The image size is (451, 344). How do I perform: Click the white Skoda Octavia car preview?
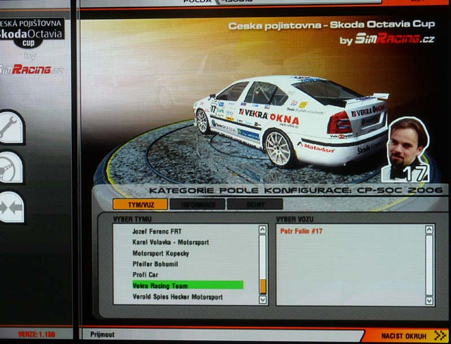coord(290,121)
